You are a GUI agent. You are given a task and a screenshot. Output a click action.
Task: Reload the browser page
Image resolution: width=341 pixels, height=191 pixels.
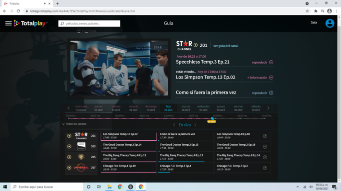pos(18,11)
